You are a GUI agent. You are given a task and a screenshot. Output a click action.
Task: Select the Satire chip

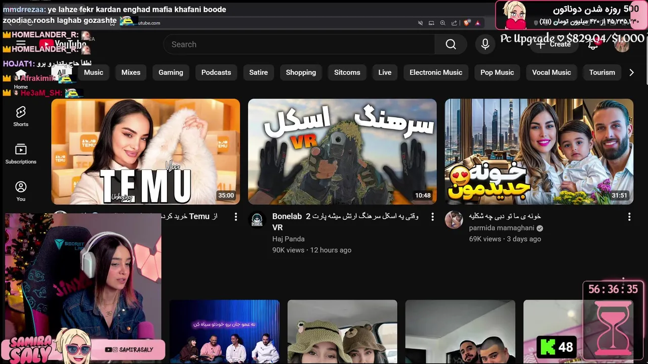(258, 72)
